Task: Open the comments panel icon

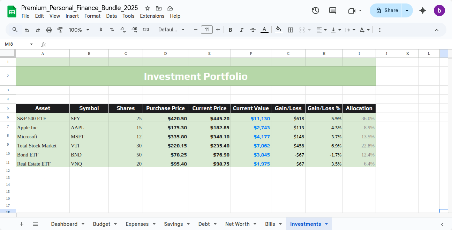Action: [x=333, y=10]
